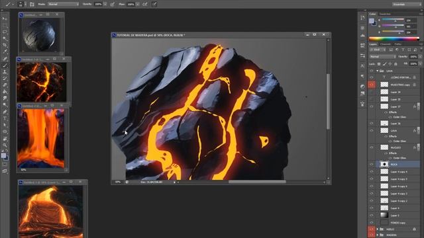Select the Clone Stamp tool
Viewport: 424px width, 238px height.
coord(5,72)
